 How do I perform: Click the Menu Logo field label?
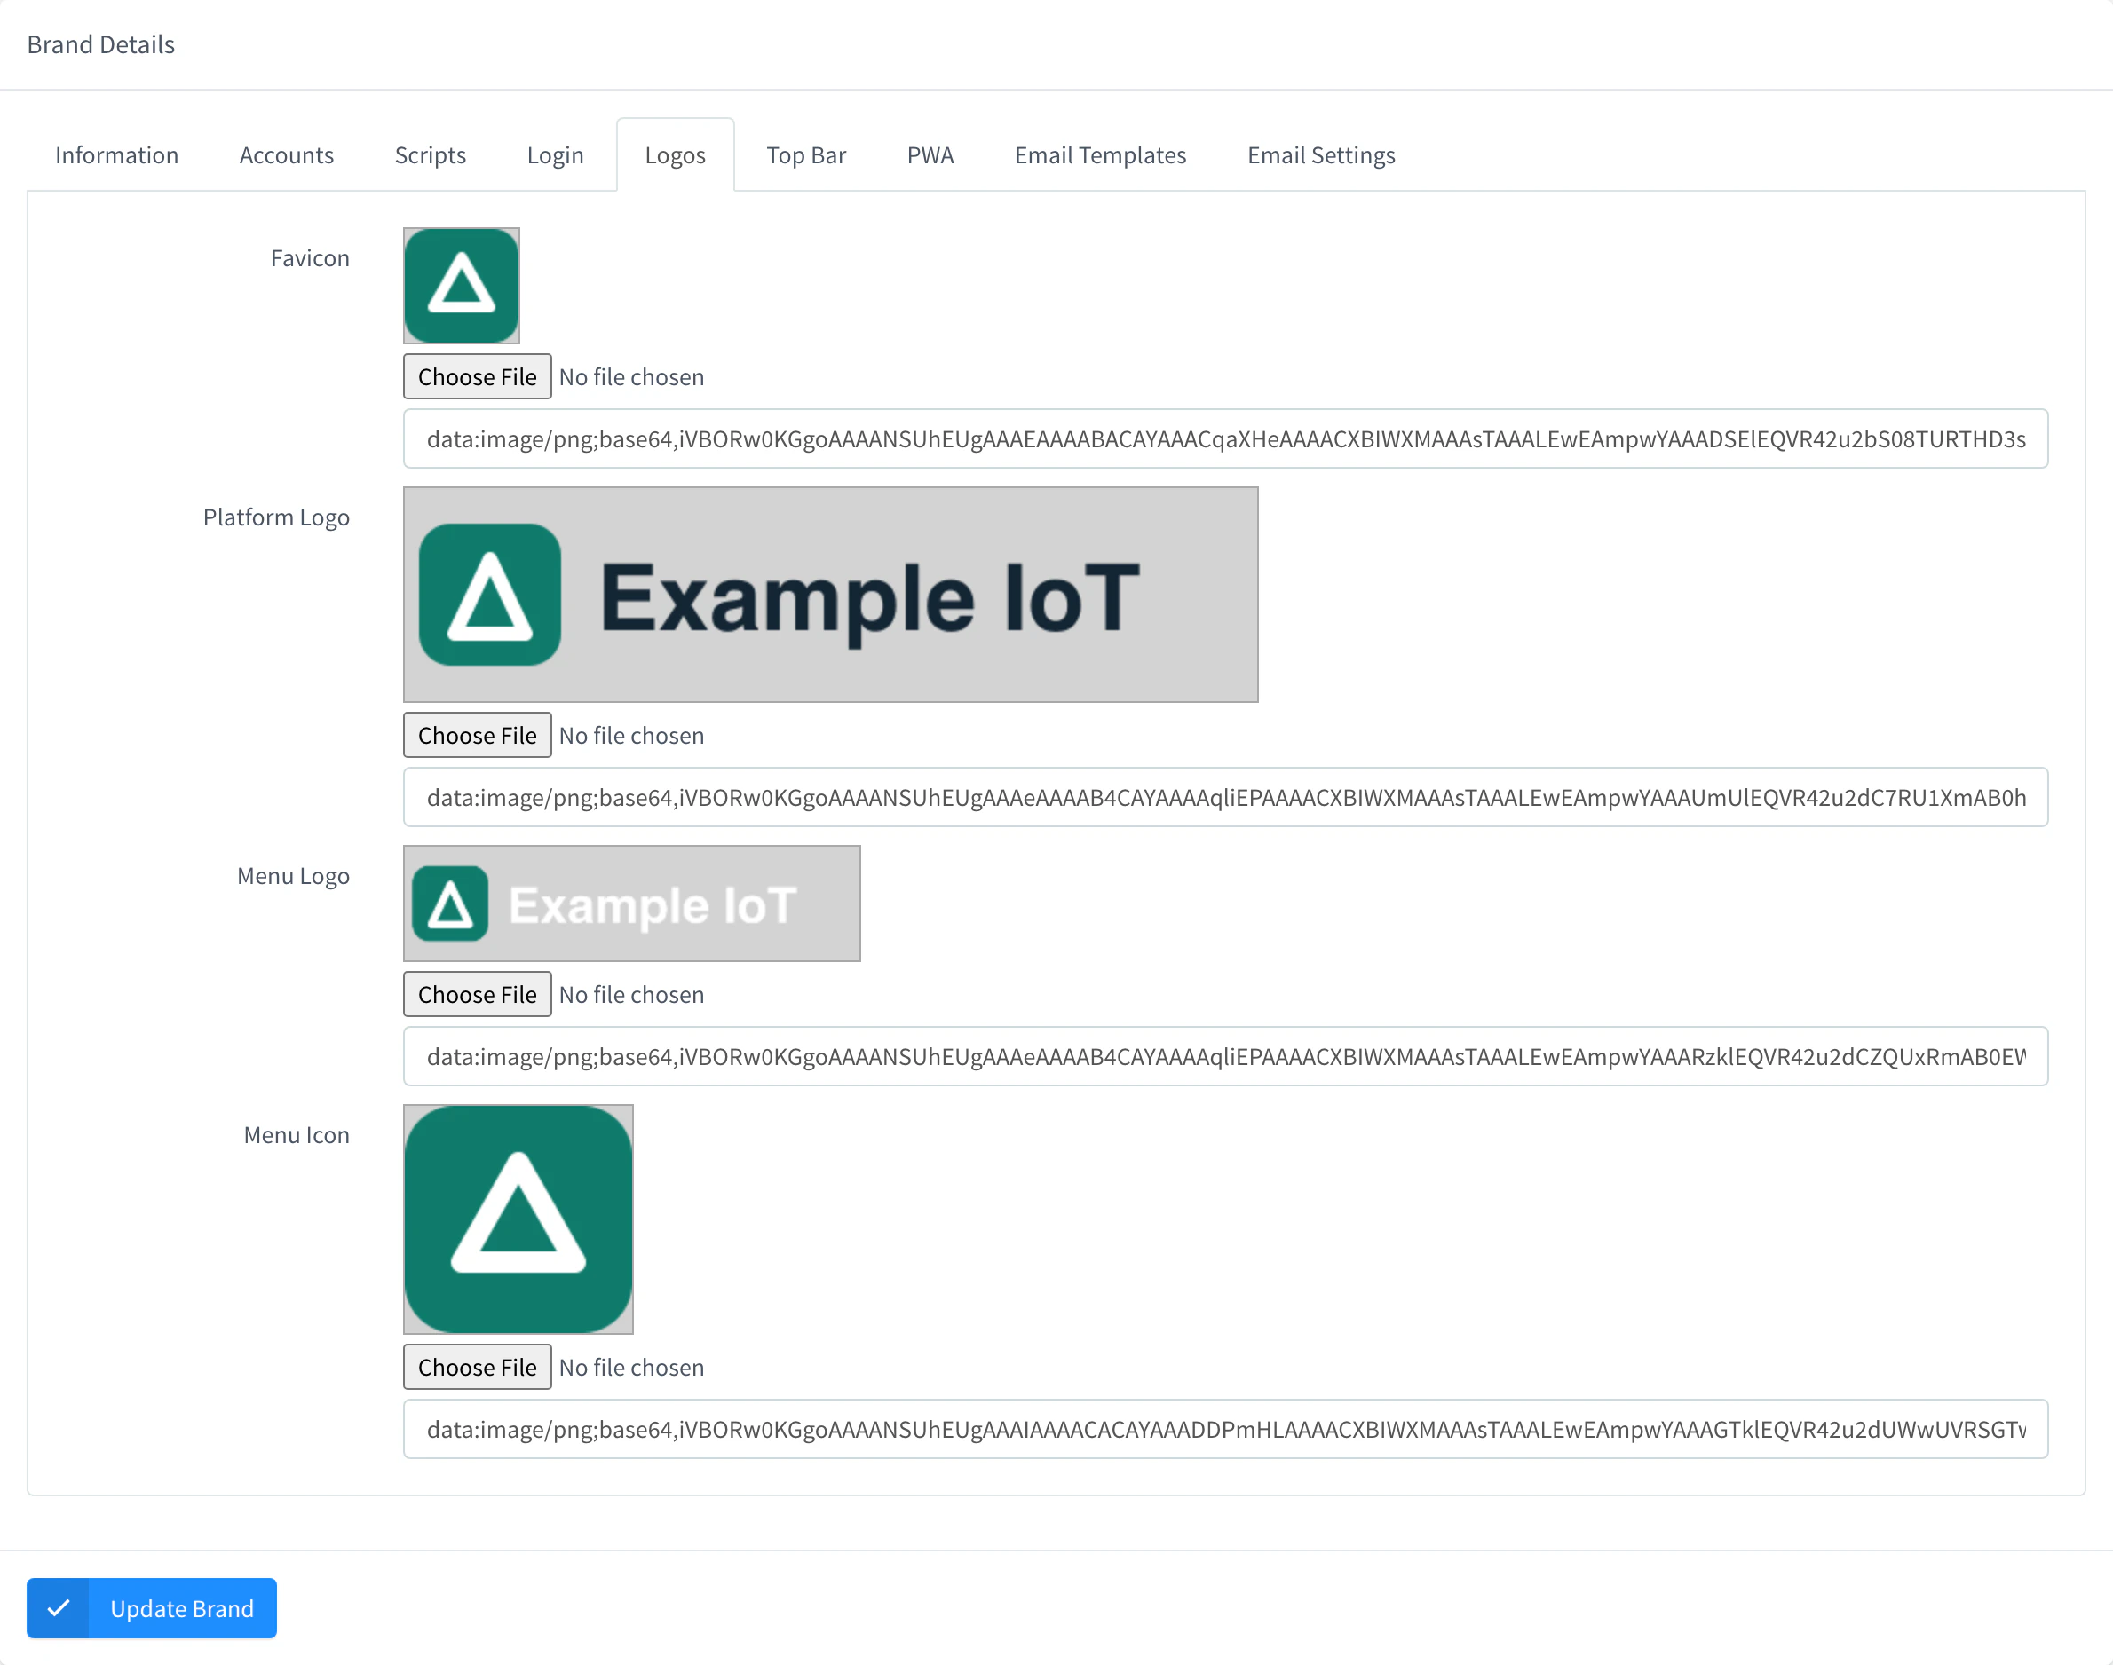294,876
